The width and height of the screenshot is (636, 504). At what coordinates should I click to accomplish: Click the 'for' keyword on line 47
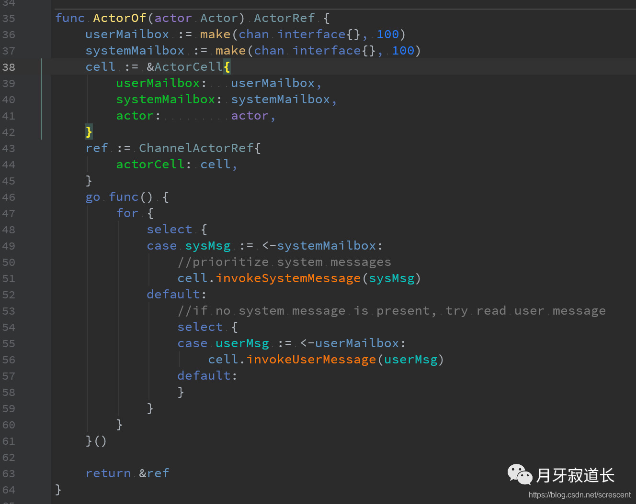pyautogui.click(x=127, y=213)
